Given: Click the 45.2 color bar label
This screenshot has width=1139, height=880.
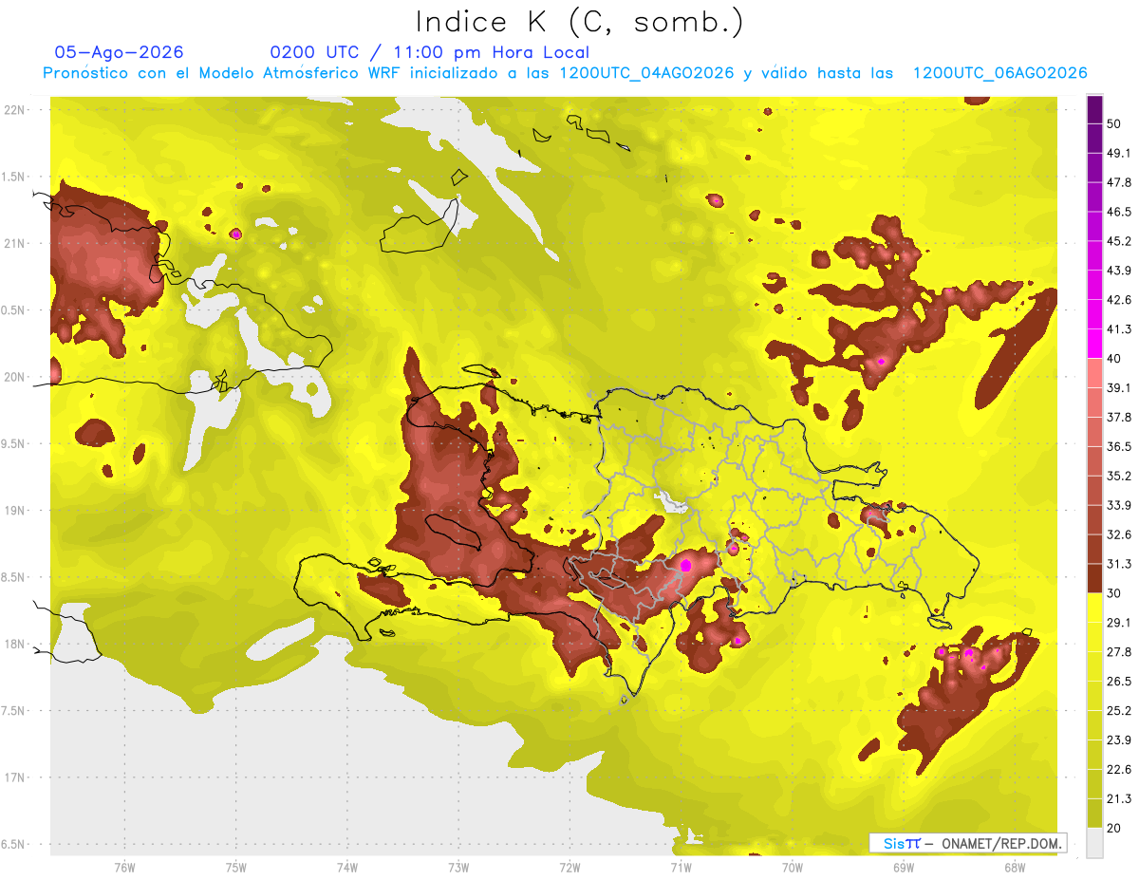Looking at the screenshot, I should (x=1119, y=241).
